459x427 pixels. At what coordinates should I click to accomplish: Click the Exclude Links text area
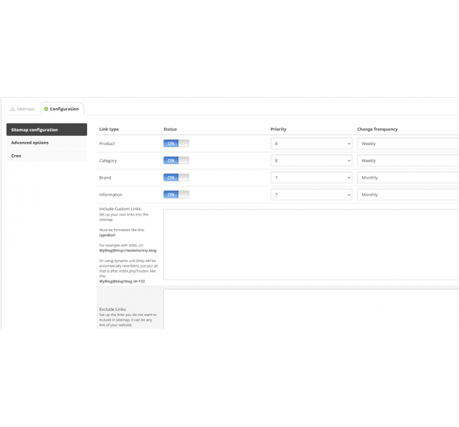[311, 309]
